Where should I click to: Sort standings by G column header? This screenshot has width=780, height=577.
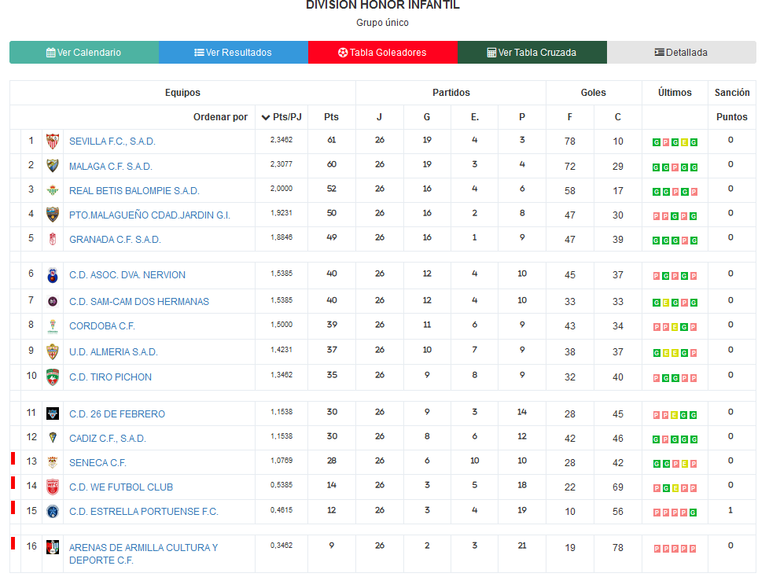point(427,117)
